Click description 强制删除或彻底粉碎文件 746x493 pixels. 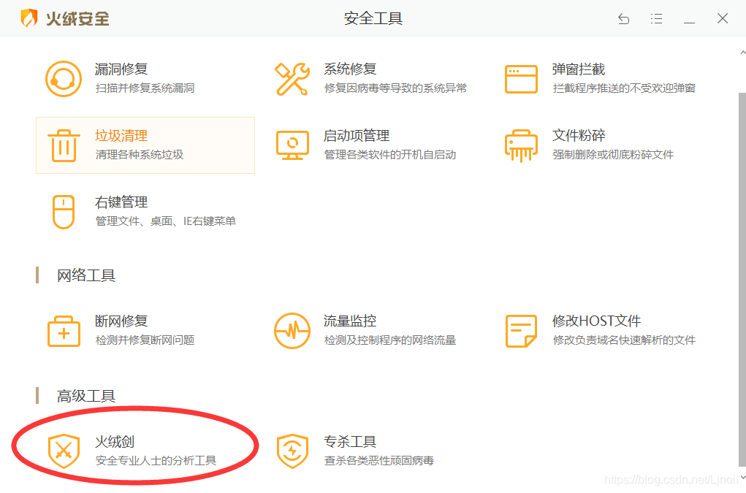(613, 155)
